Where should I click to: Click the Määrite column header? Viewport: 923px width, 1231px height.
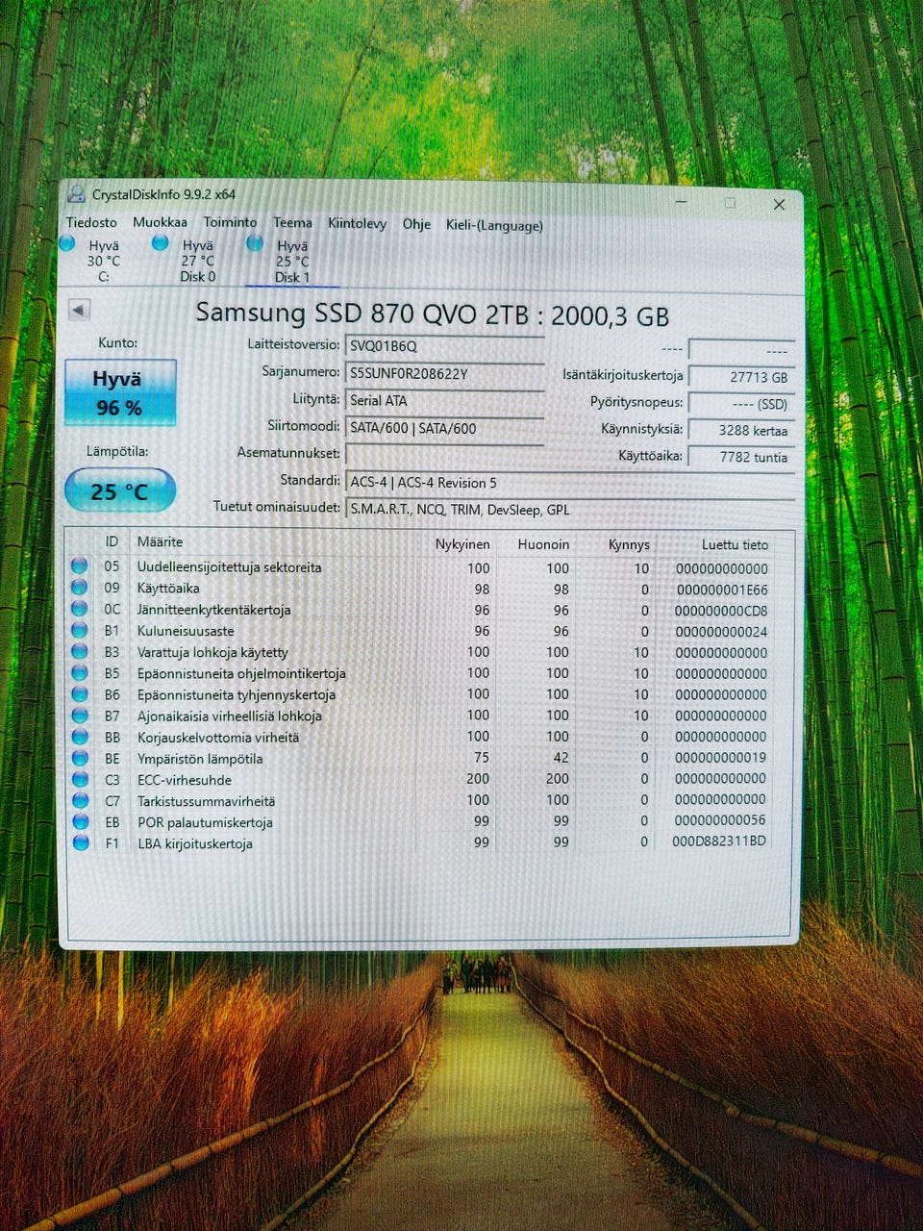[160, 542]
